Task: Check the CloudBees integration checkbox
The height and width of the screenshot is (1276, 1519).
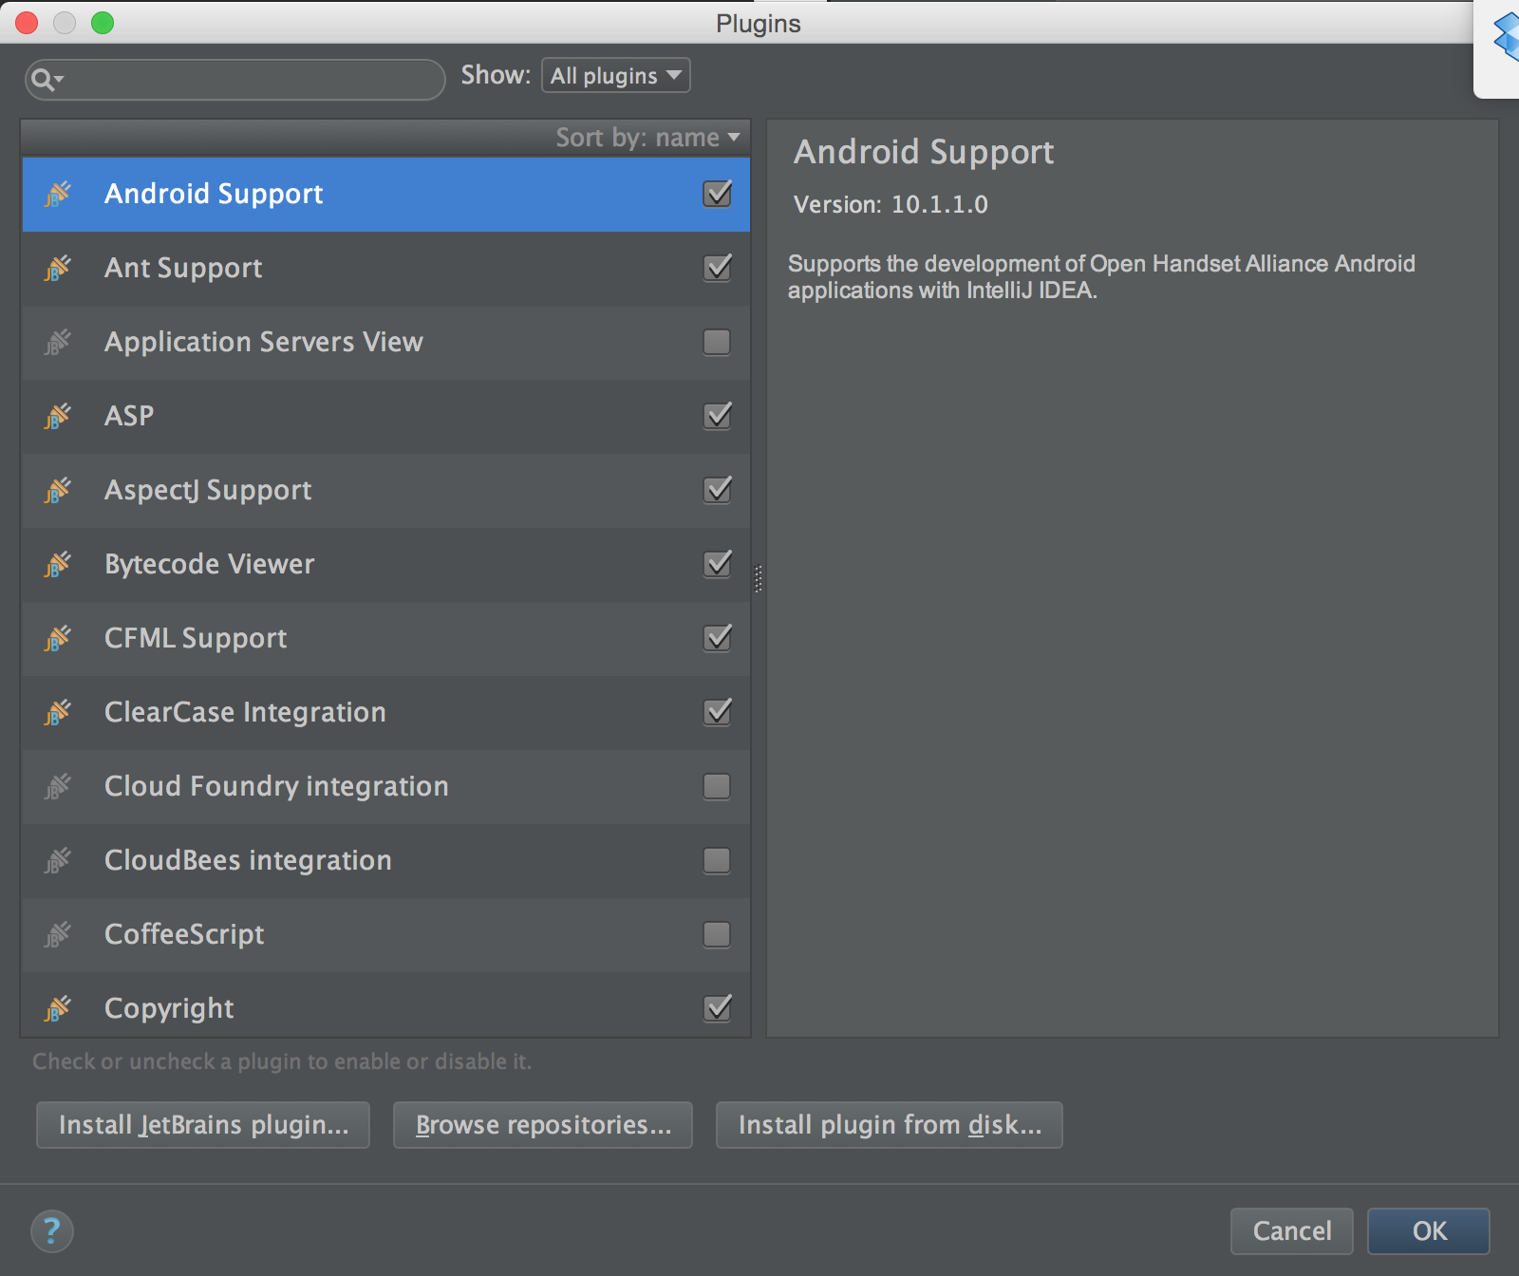Action: pyautogui.click(x=717, y=860)
